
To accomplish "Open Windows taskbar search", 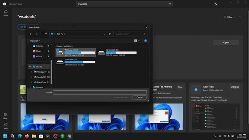I will pos(12,136).
